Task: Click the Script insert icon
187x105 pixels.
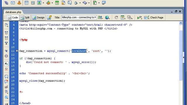Action: point(85,3)
